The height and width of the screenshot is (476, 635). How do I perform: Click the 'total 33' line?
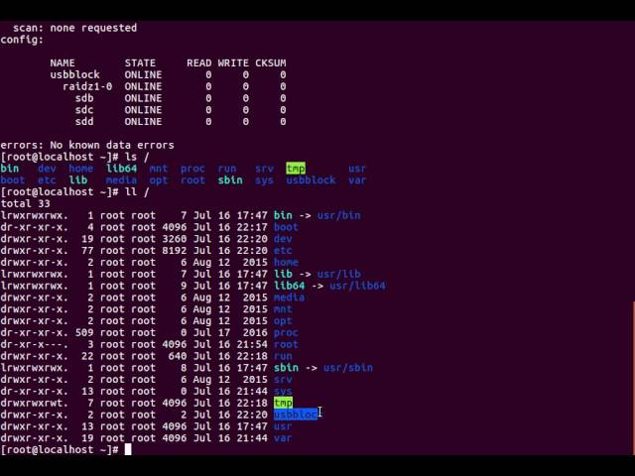25,203
